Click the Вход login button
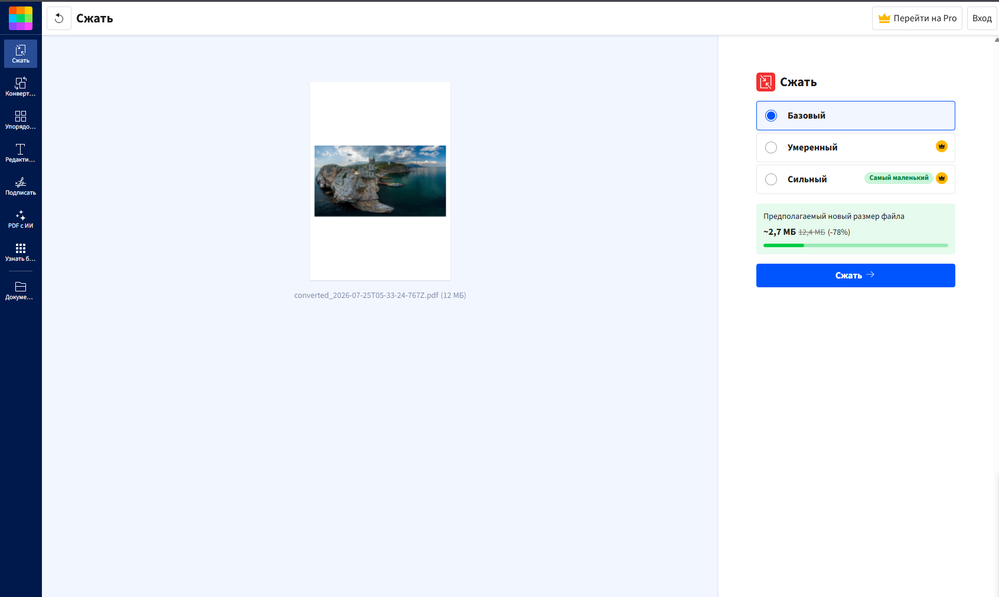This screenshot has height=597, width=999. click(x=982, y=18)
